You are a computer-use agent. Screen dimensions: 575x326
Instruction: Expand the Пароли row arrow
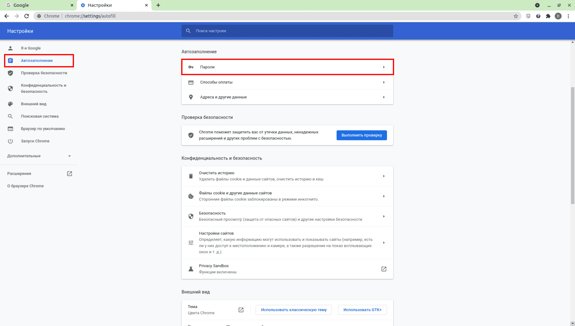click(384, 67)
